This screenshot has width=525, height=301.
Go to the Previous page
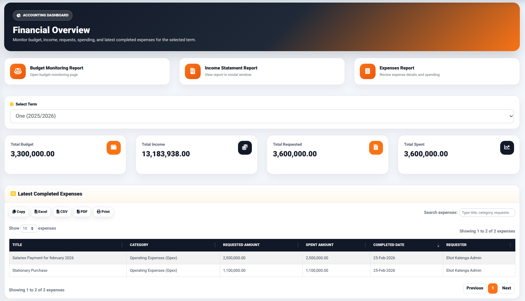coord(475,288)
